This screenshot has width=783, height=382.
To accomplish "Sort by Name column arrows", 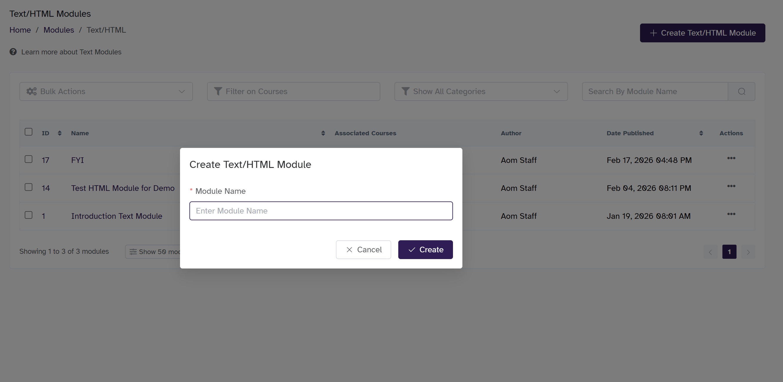I will (x=323, y=133).
